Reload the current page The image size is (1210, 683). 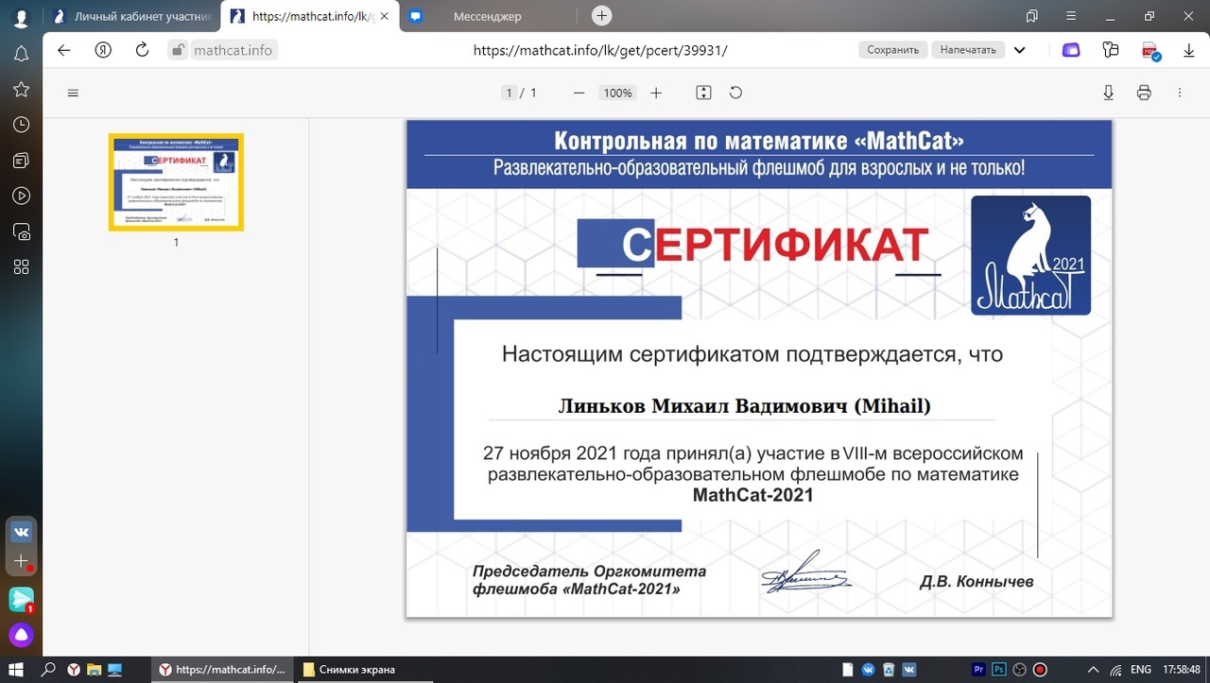point(143,50)
